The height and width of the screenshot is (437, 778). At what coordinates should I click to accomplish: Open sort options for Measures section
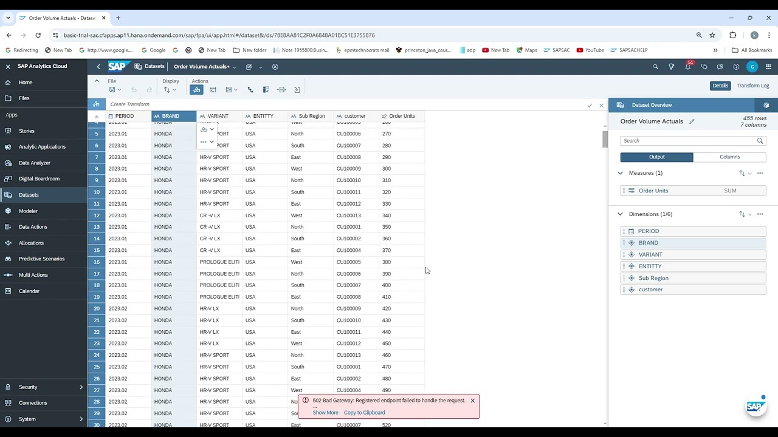click(745, 173)
